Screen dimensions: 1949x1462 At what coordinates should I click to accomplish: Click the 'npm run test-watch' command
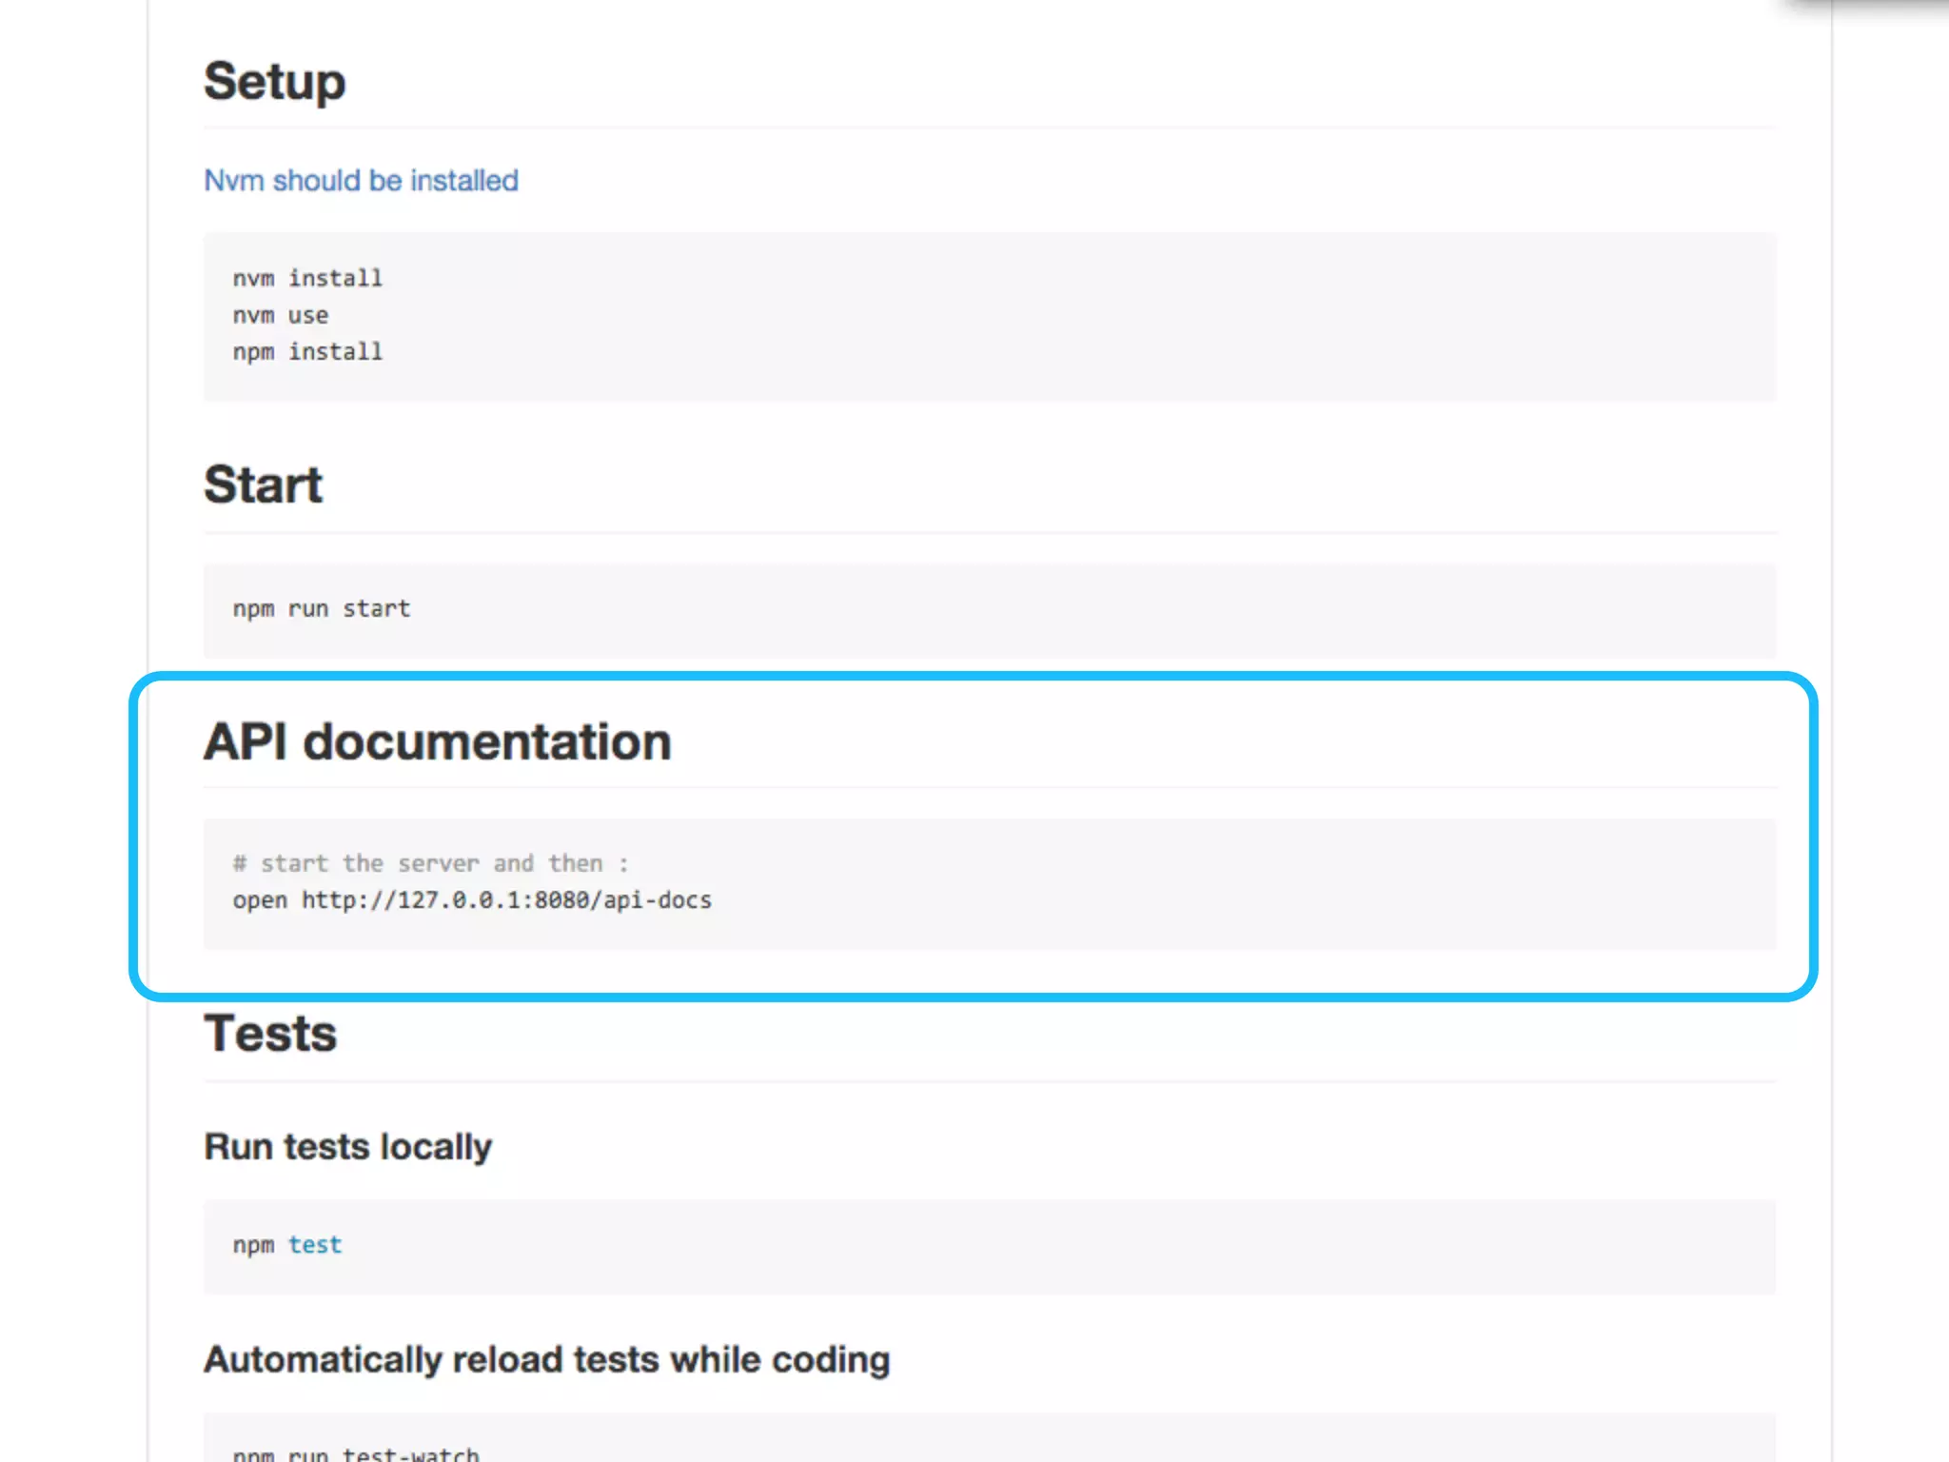click(x=356, y=1453)
